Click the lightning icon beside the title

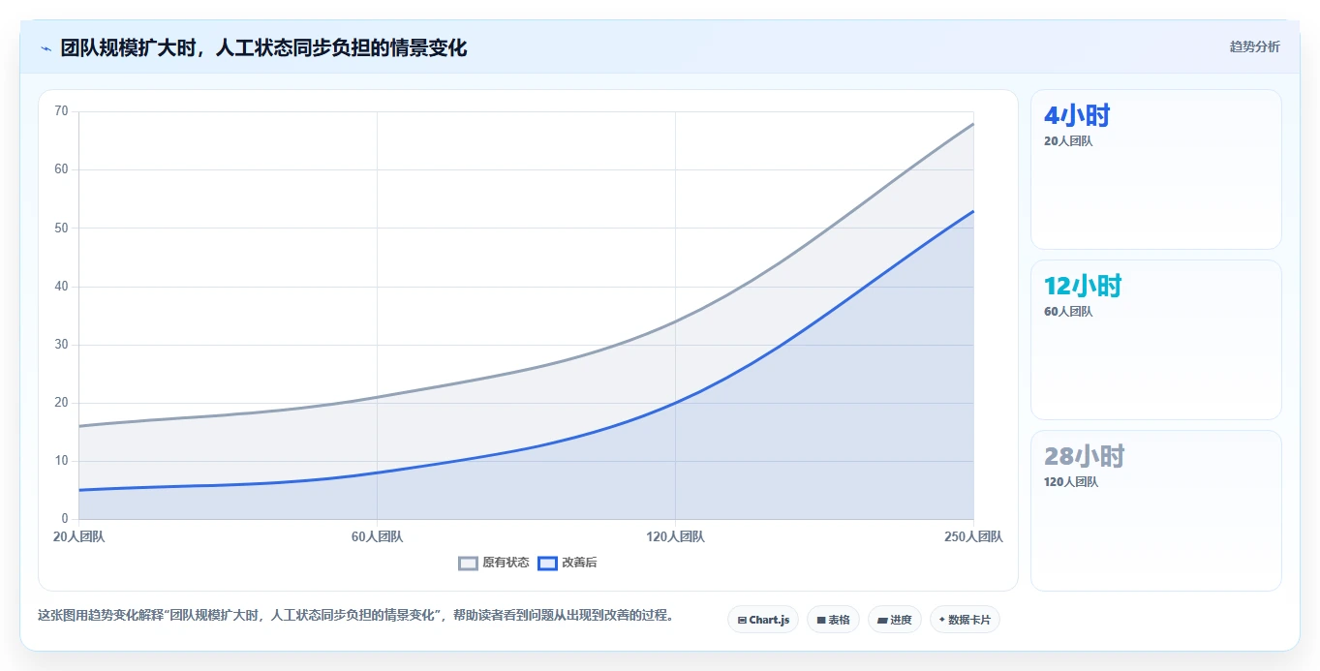coord(46,48)
